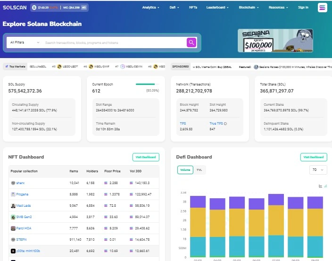
Task: Click the True TPS label link
Action: tap(216, 123)
